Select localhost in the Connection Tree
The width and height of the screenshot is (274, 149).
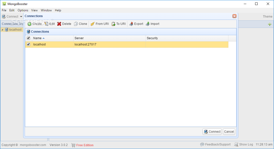pyautogui.click(x=15, y=30)
